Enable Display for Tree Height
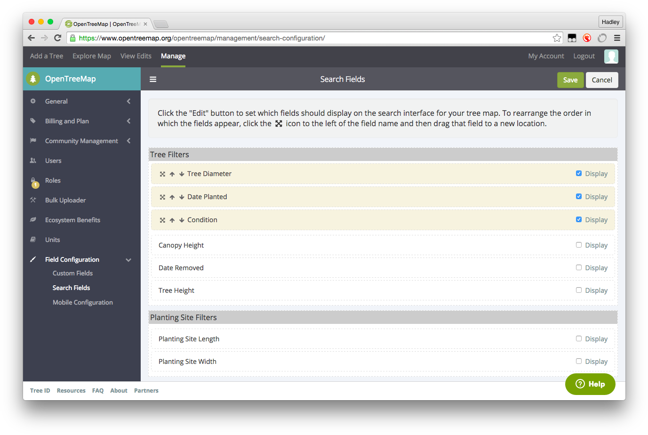The width and height of the screenshot is (648, 435). 579,290
